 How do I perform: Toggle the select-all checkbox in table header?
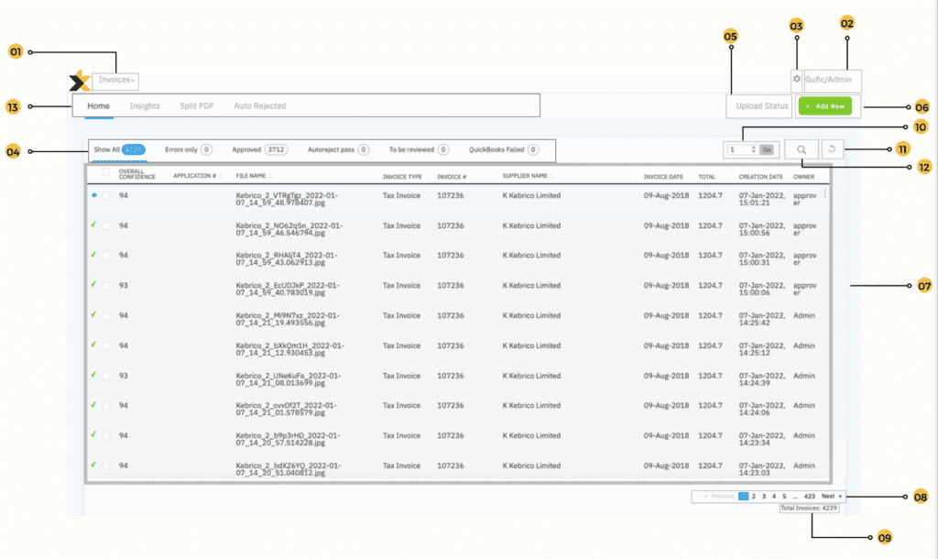(106, 171)
